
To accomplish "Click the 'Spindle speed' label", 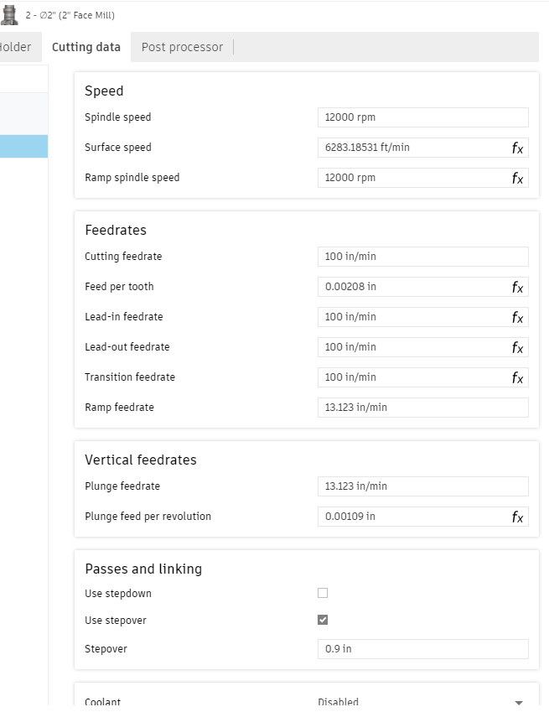I will click(118, 117).
